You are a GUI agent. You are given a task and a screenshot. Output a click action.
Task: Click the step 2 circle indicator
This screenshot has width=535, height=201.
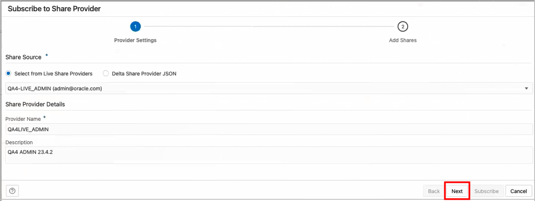[x=403, y=27]
